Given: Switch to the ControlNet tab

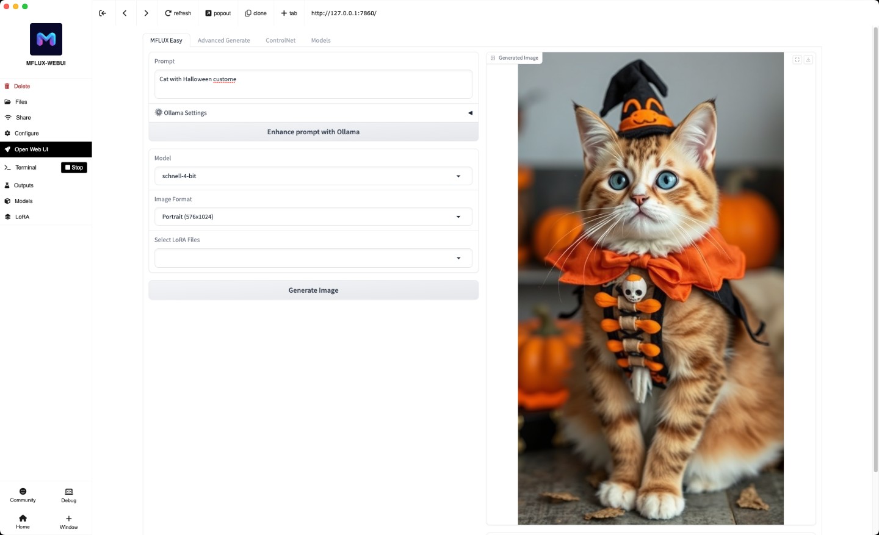Looking at the screenshot, I should pyautogui.click(x=280, y=40).
